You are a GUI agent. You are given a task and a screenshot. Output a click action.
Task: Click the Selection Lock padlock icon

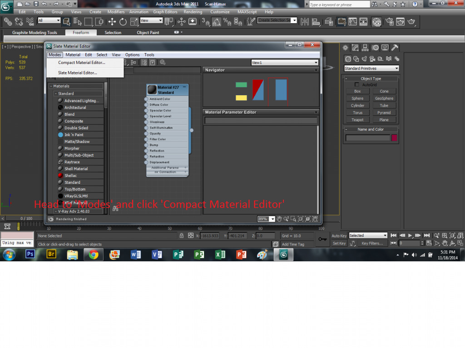[x=182, y=235]
